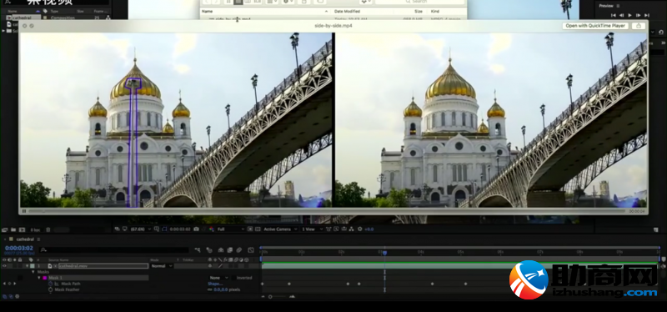Click the timeline zoom slider handle
The height and width of the screenshot is (312, 667).
coord(270,297)
